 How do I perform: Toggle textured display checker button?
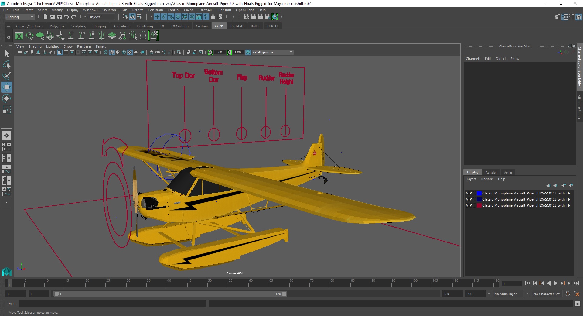[x=130, y=52]
